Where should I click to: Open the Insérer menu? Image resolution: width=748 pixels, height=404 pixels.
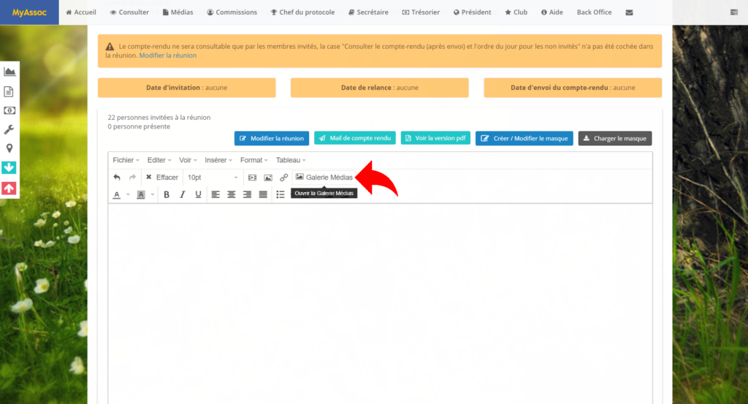click(x=219, y=160)
